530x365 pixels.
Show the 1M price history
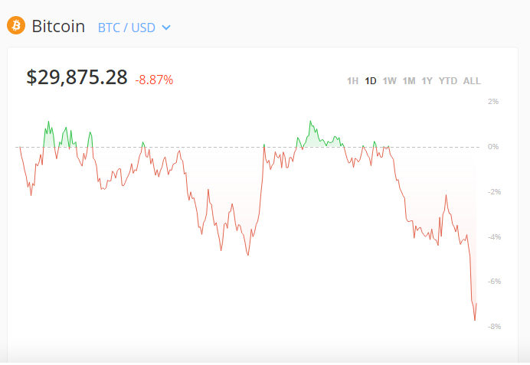pos(409,81)
